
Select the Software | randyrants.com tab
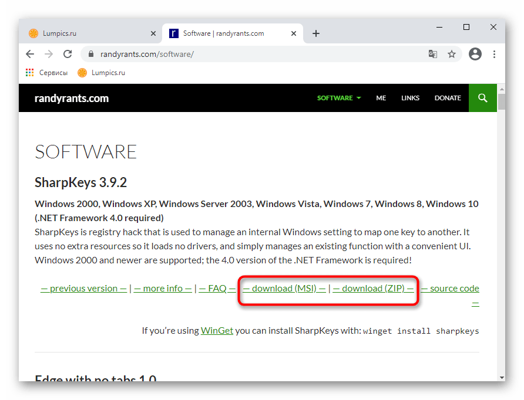pyautogui.click(x=233, y=33)
